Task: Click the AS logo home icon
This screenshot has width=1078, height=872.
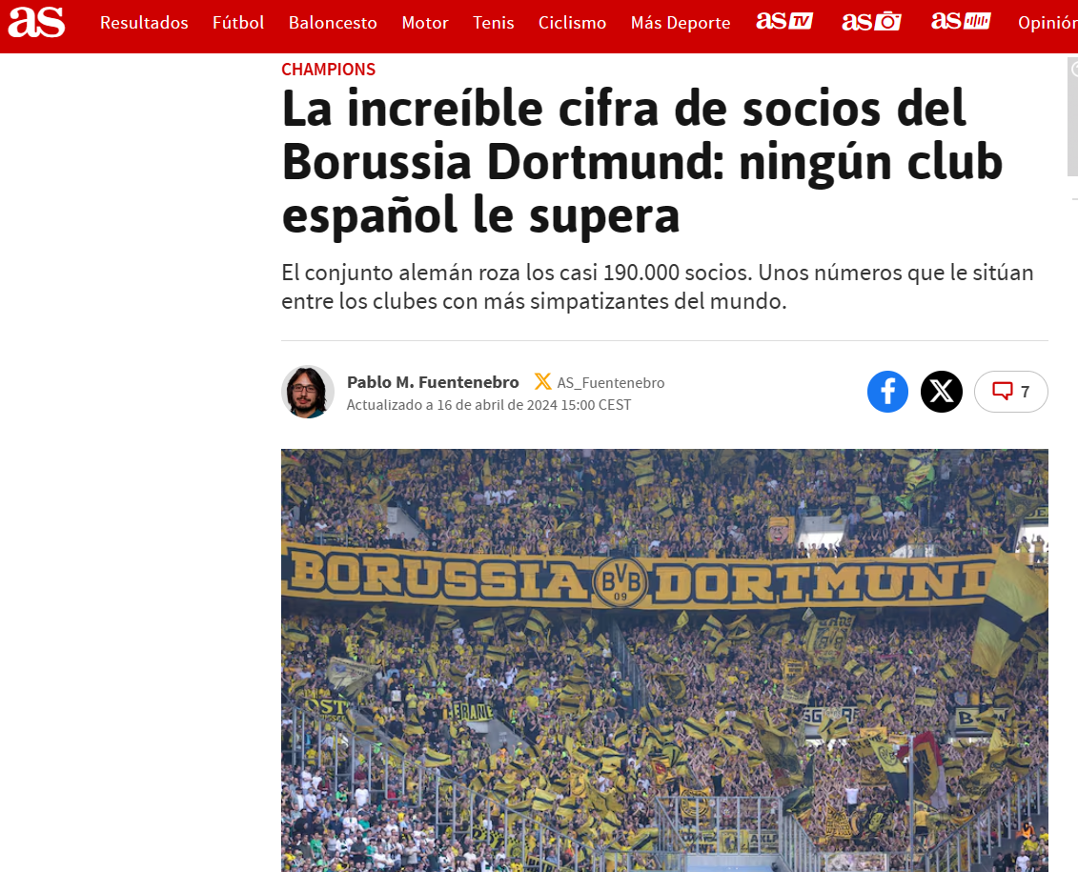Action: (36, 22)
